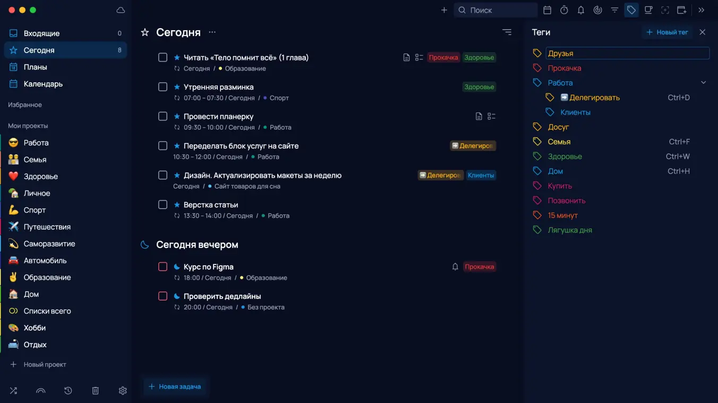The image size is (718, 403).
Task: Expand the double-chevron toolbar overflow
Action: (702, 10)
